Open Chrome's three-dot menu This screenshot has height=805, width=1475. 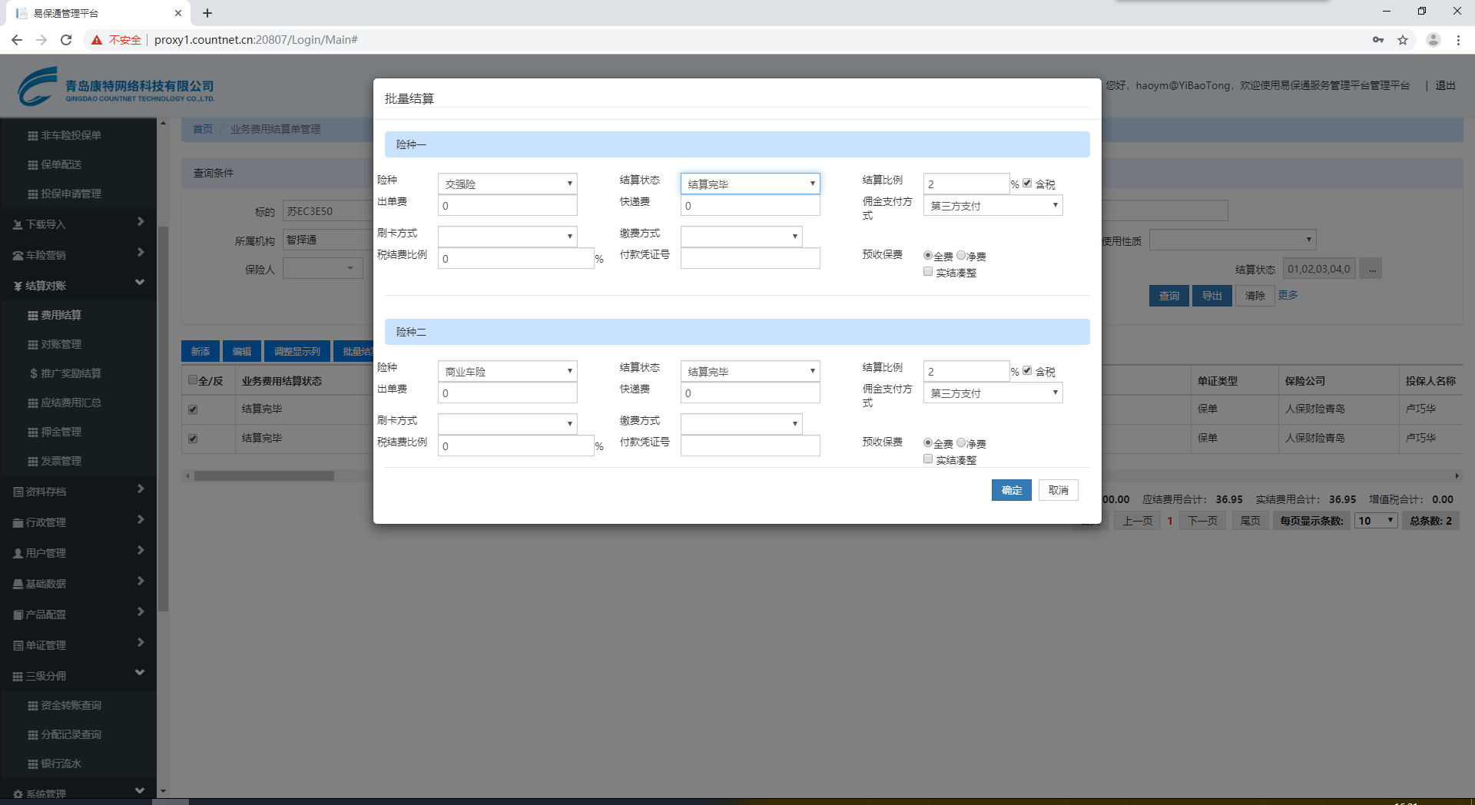pyautogui.click(x=1458, y=40)
